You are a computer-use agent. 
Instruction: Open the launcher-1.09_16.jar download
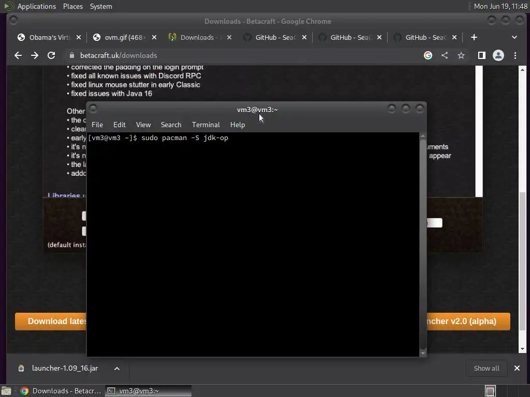click(x=65, y=368)
